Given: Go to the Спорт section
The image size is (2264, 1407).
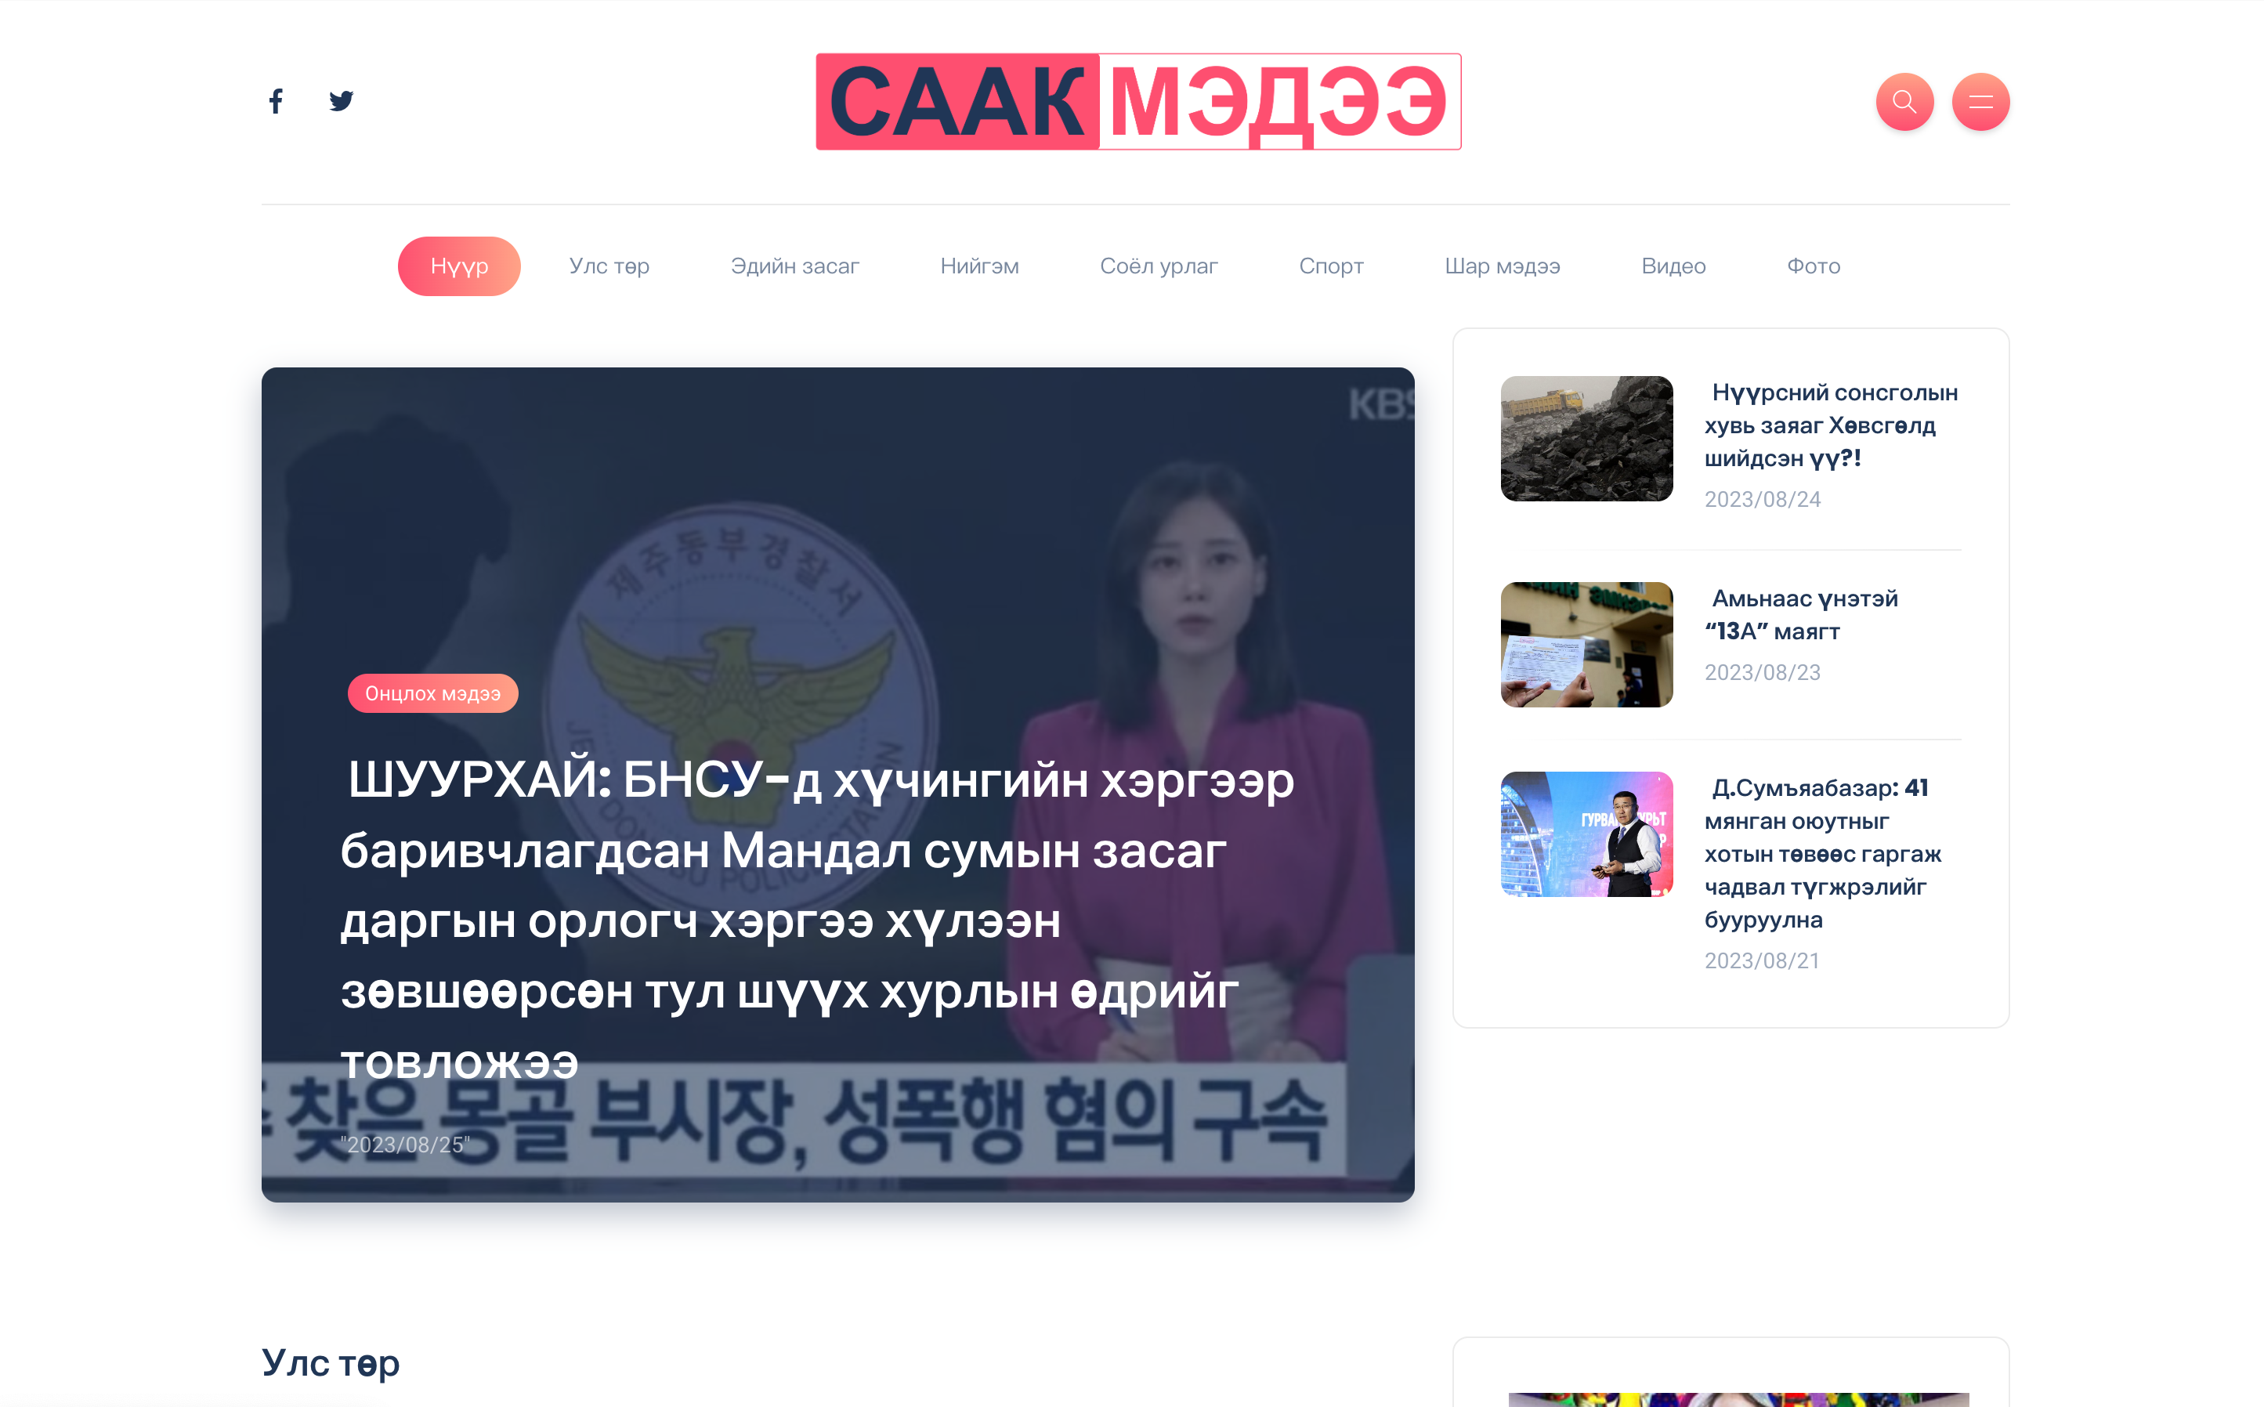Looking at the screenshot, I should pos(1331,266).
